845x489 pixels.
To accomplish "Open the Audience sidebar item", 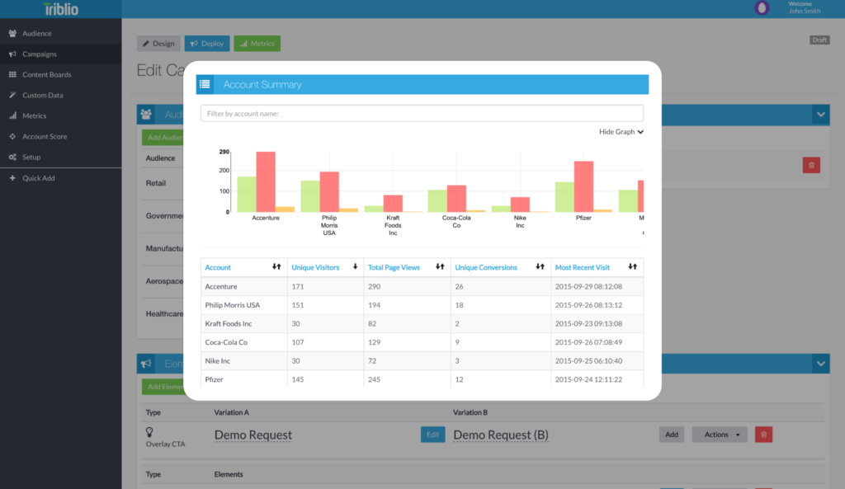I will [60, 33].
